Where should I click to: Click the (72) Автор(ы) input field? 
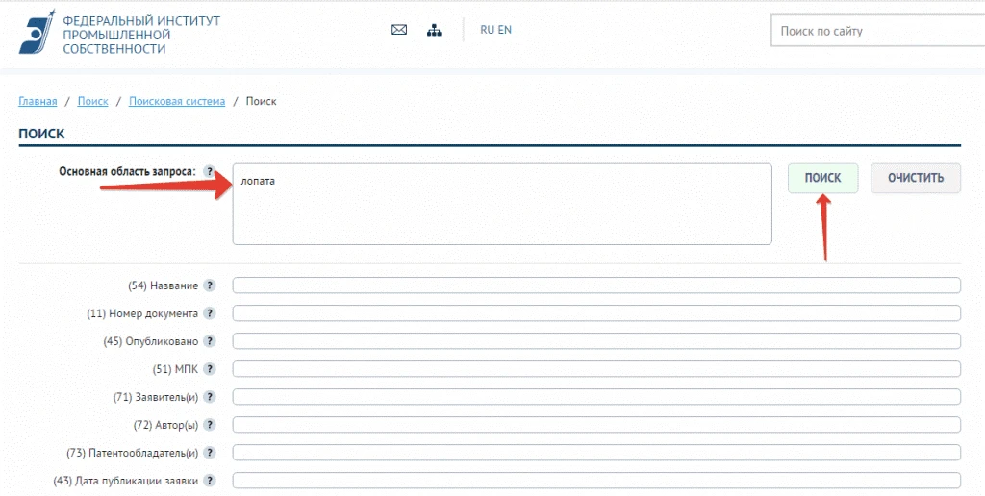point(596,425)
